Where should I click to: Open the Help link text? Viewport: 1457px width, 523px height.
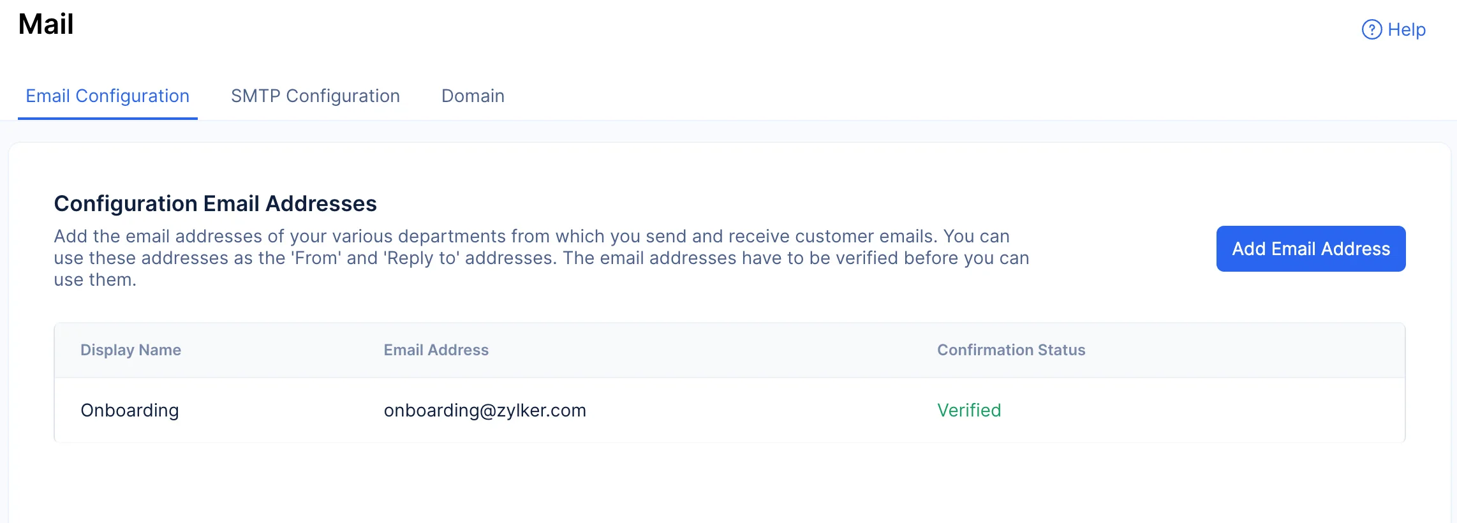(1407, 30)
